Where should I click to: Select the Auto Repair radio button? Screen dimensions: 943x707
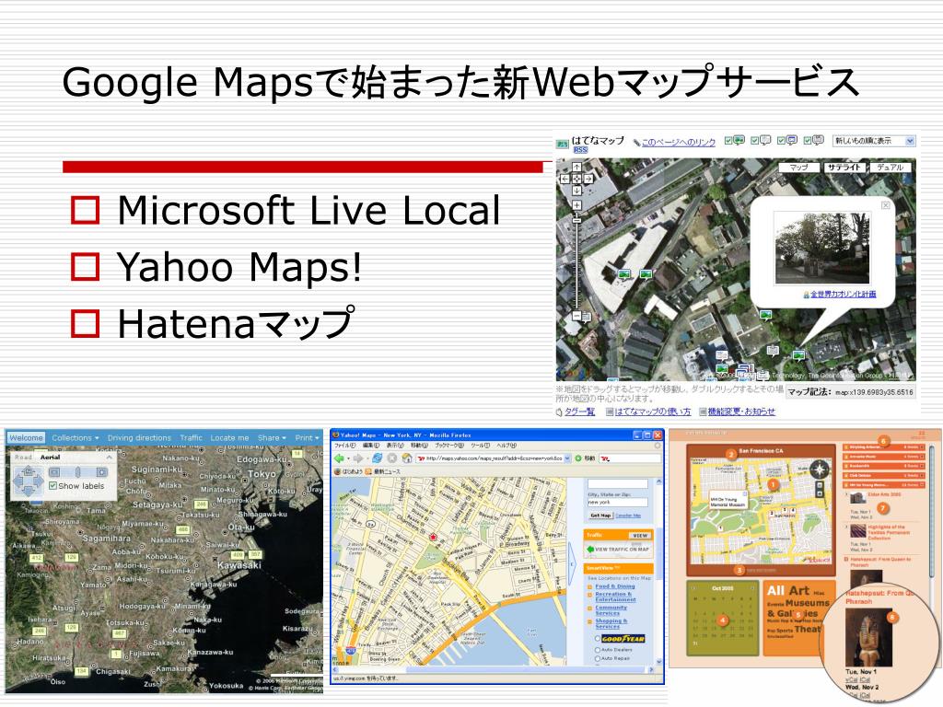pyautogui.click(x=598, y=659)
